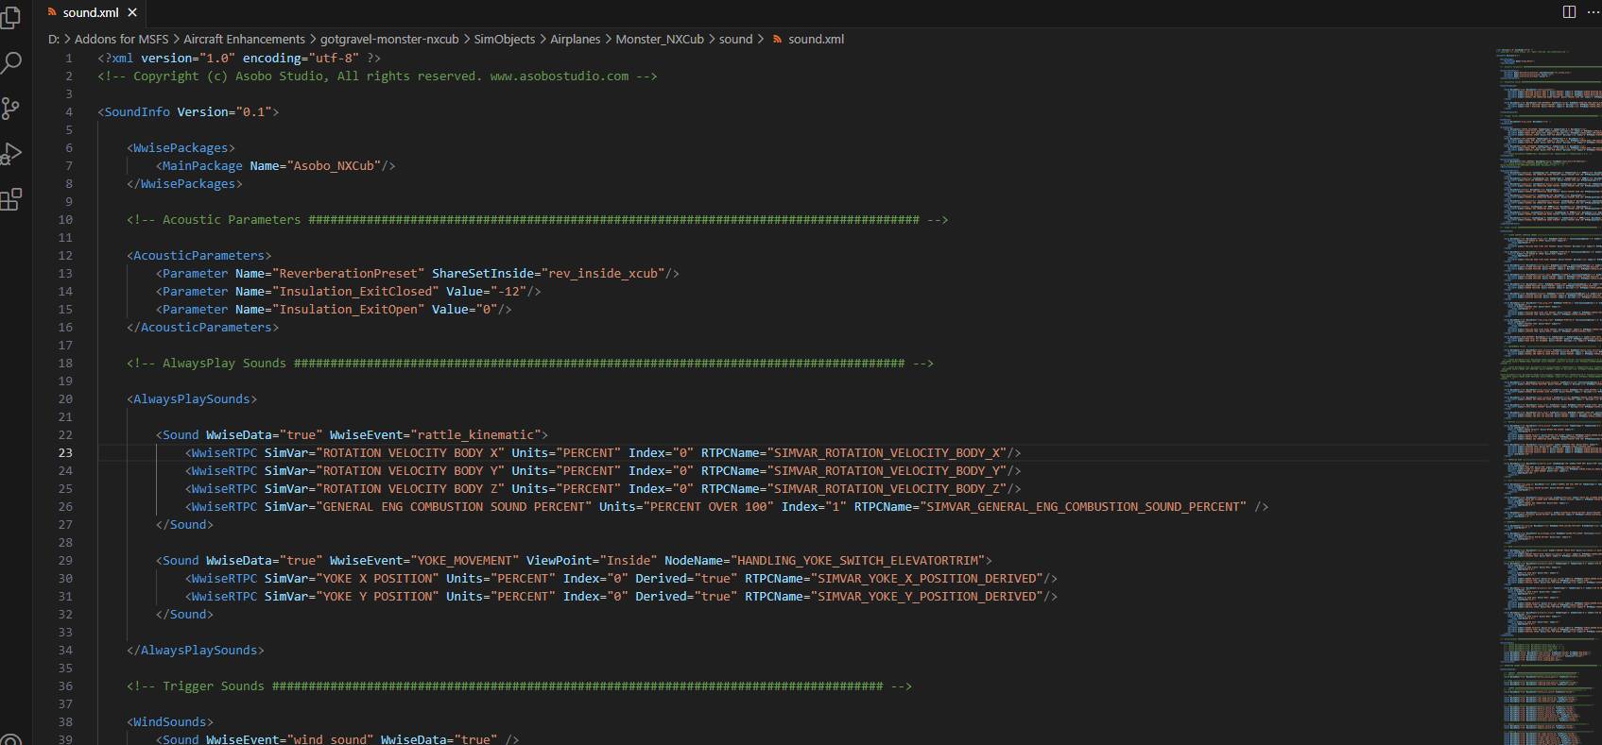The width and height of the screenshot is (1602, 745).
Task: Click 'GENERAL ENG COMBUSTION SOUND PERCENT' SimVar
Action: point(454,506)
